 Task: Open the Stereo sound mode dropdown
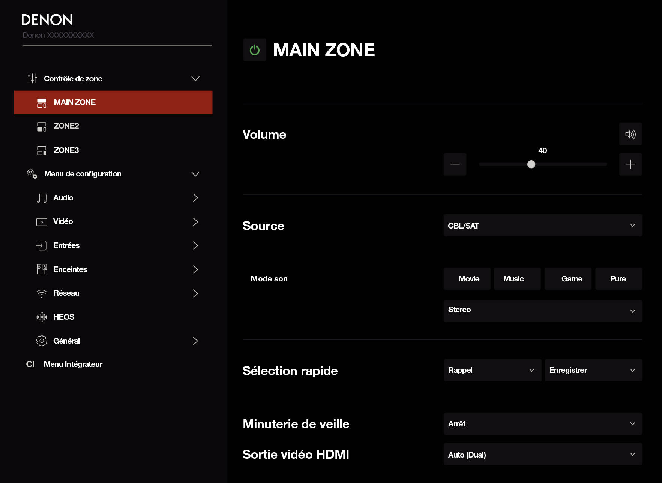tap(542, 311)
